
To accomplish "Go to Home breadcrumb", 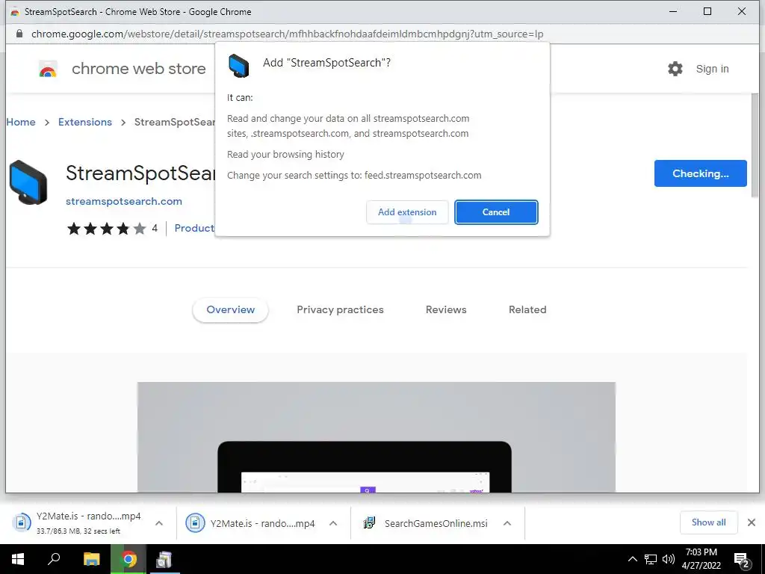I will pos(20,122).
